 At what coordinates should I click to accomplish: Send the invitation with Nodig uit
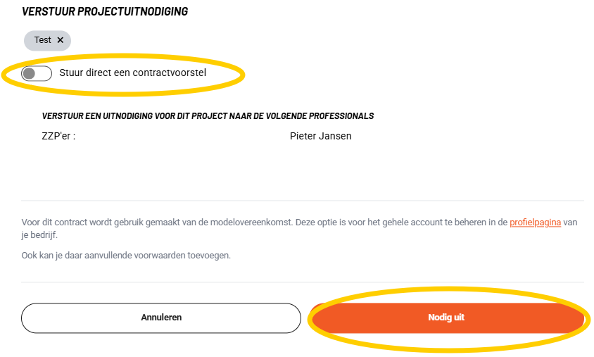446,318
